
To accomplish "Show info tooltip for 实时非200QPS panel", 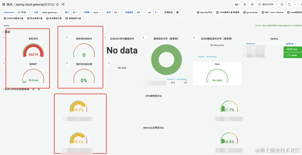I will [67, 37].
